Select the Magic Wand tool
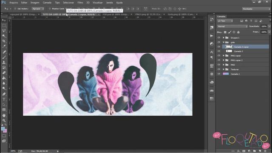 tap(4, 36)
